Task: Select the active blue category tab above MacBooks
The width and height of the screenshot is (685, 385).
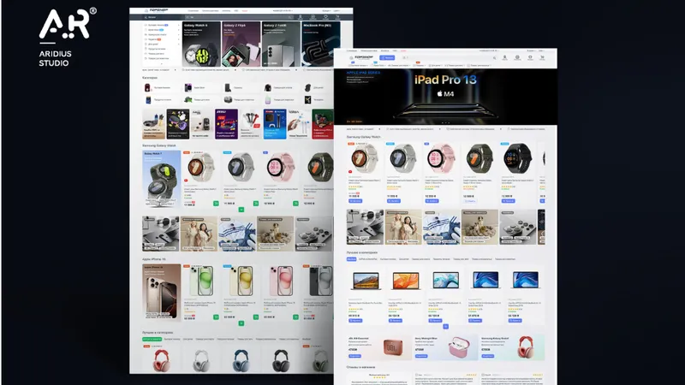Action: click(x=351, y=259)
